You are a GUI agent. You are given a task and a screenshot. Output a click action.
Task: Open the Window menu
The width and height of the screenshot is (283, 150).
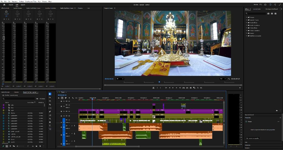(45, 1)
